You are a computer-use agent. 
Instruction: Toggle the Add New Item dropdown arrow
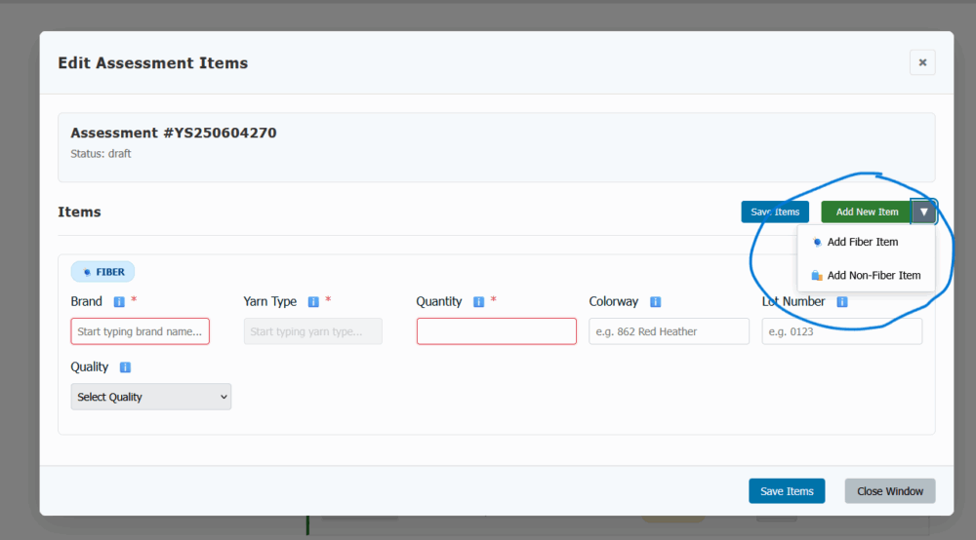tap(923, 212)
